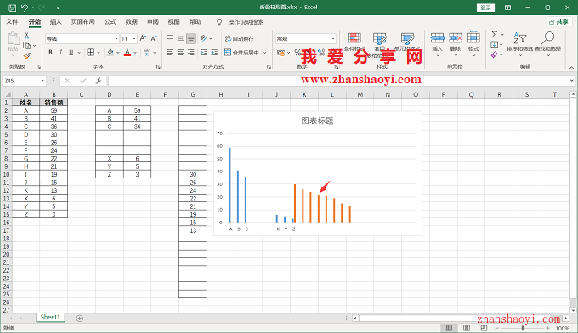Click the Merge and Center button

point(241,53)
